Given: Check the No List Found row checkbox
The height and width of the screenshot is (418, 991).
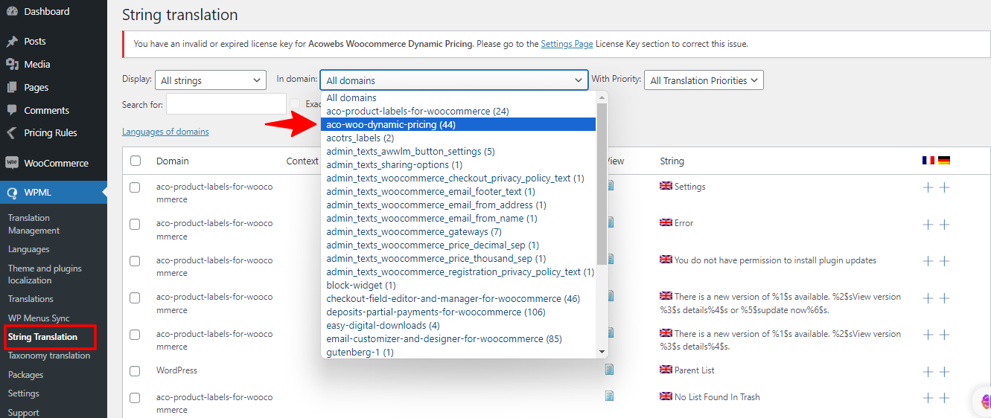Looking at the screenshot, I should click(135, 398).
